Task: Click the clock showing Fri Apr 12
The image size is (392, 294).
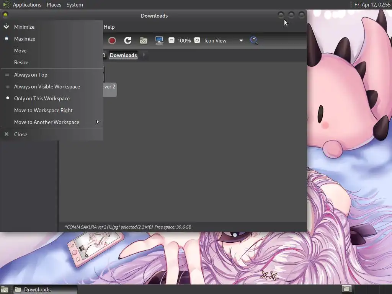Action: pyautogui.click(x=372, y=5)
